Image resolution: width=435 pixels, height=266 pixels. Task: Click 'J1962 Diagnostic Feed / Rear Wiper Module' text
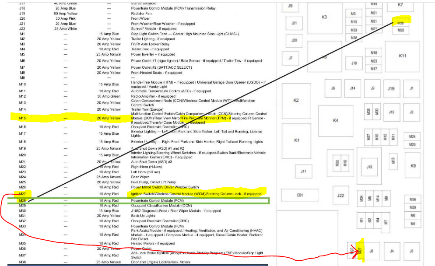coord(176,211)
